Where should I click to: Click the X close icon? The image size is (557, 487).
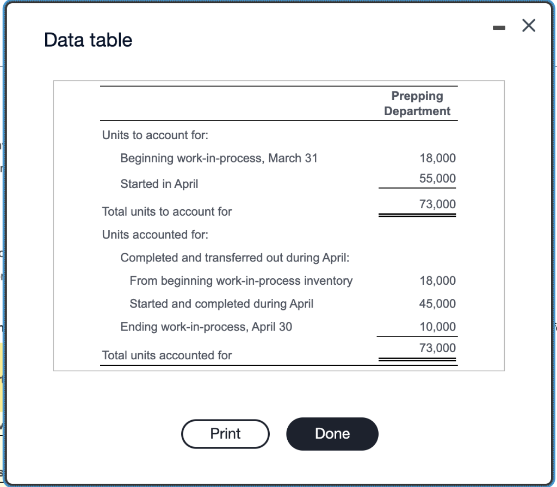[x=528, y=26]
